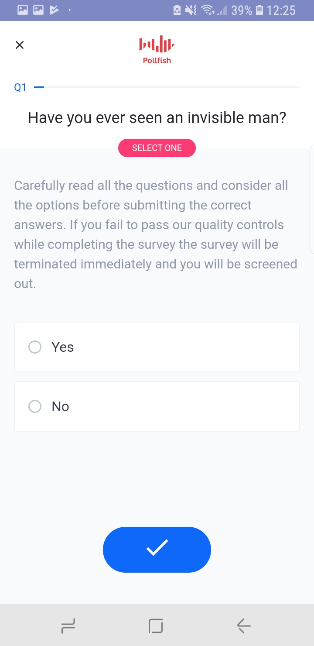Tap the Wi-Fi icon in status bar
This screenshot has width=314, height=646.
click(x=208, y=10)
